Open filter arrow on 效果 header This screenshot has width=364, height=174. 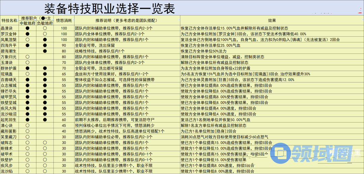click(362, 21)
